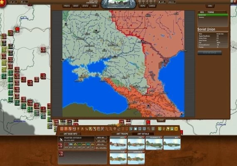The width and height of the screenshot is (237, 166).
Task: Click the Fighter Division title text
Action: (x=73, y=138)
